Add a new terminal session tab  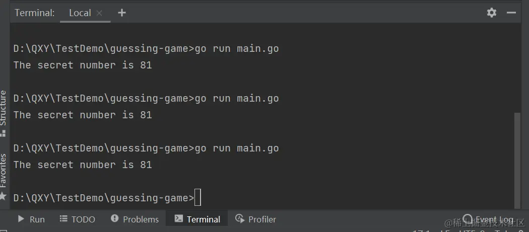(121, 13)
